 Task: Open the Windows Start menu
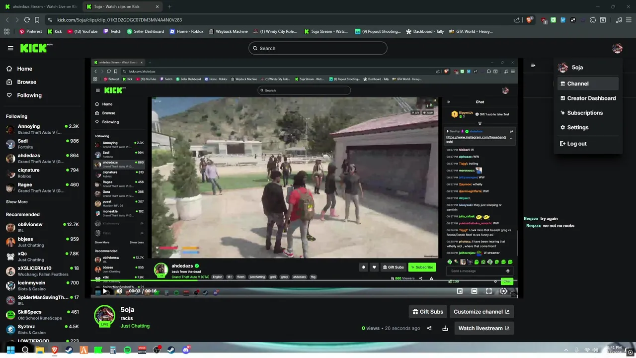(10, 350)
